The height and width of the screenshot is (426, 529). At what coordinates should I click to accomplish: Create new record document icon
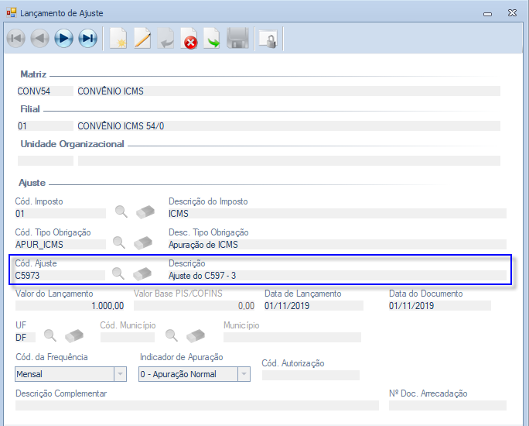pyautogui.click(x=118, y=38)
